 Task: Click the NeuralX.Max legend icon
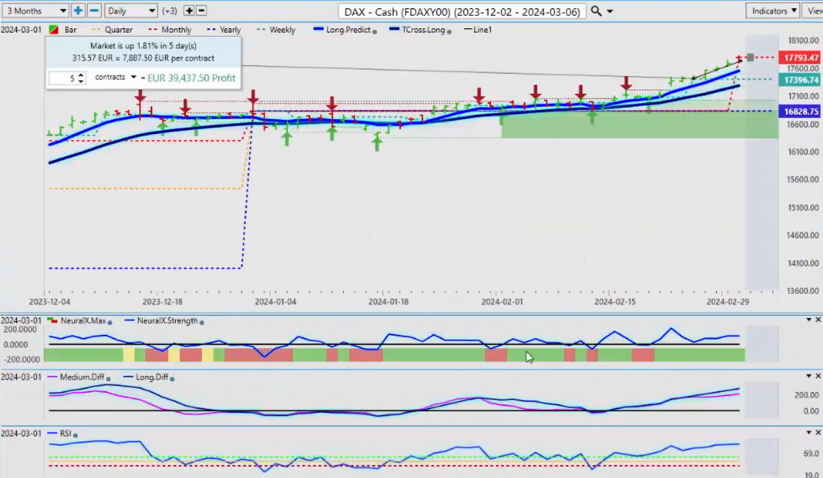click(x=53, y=321)
